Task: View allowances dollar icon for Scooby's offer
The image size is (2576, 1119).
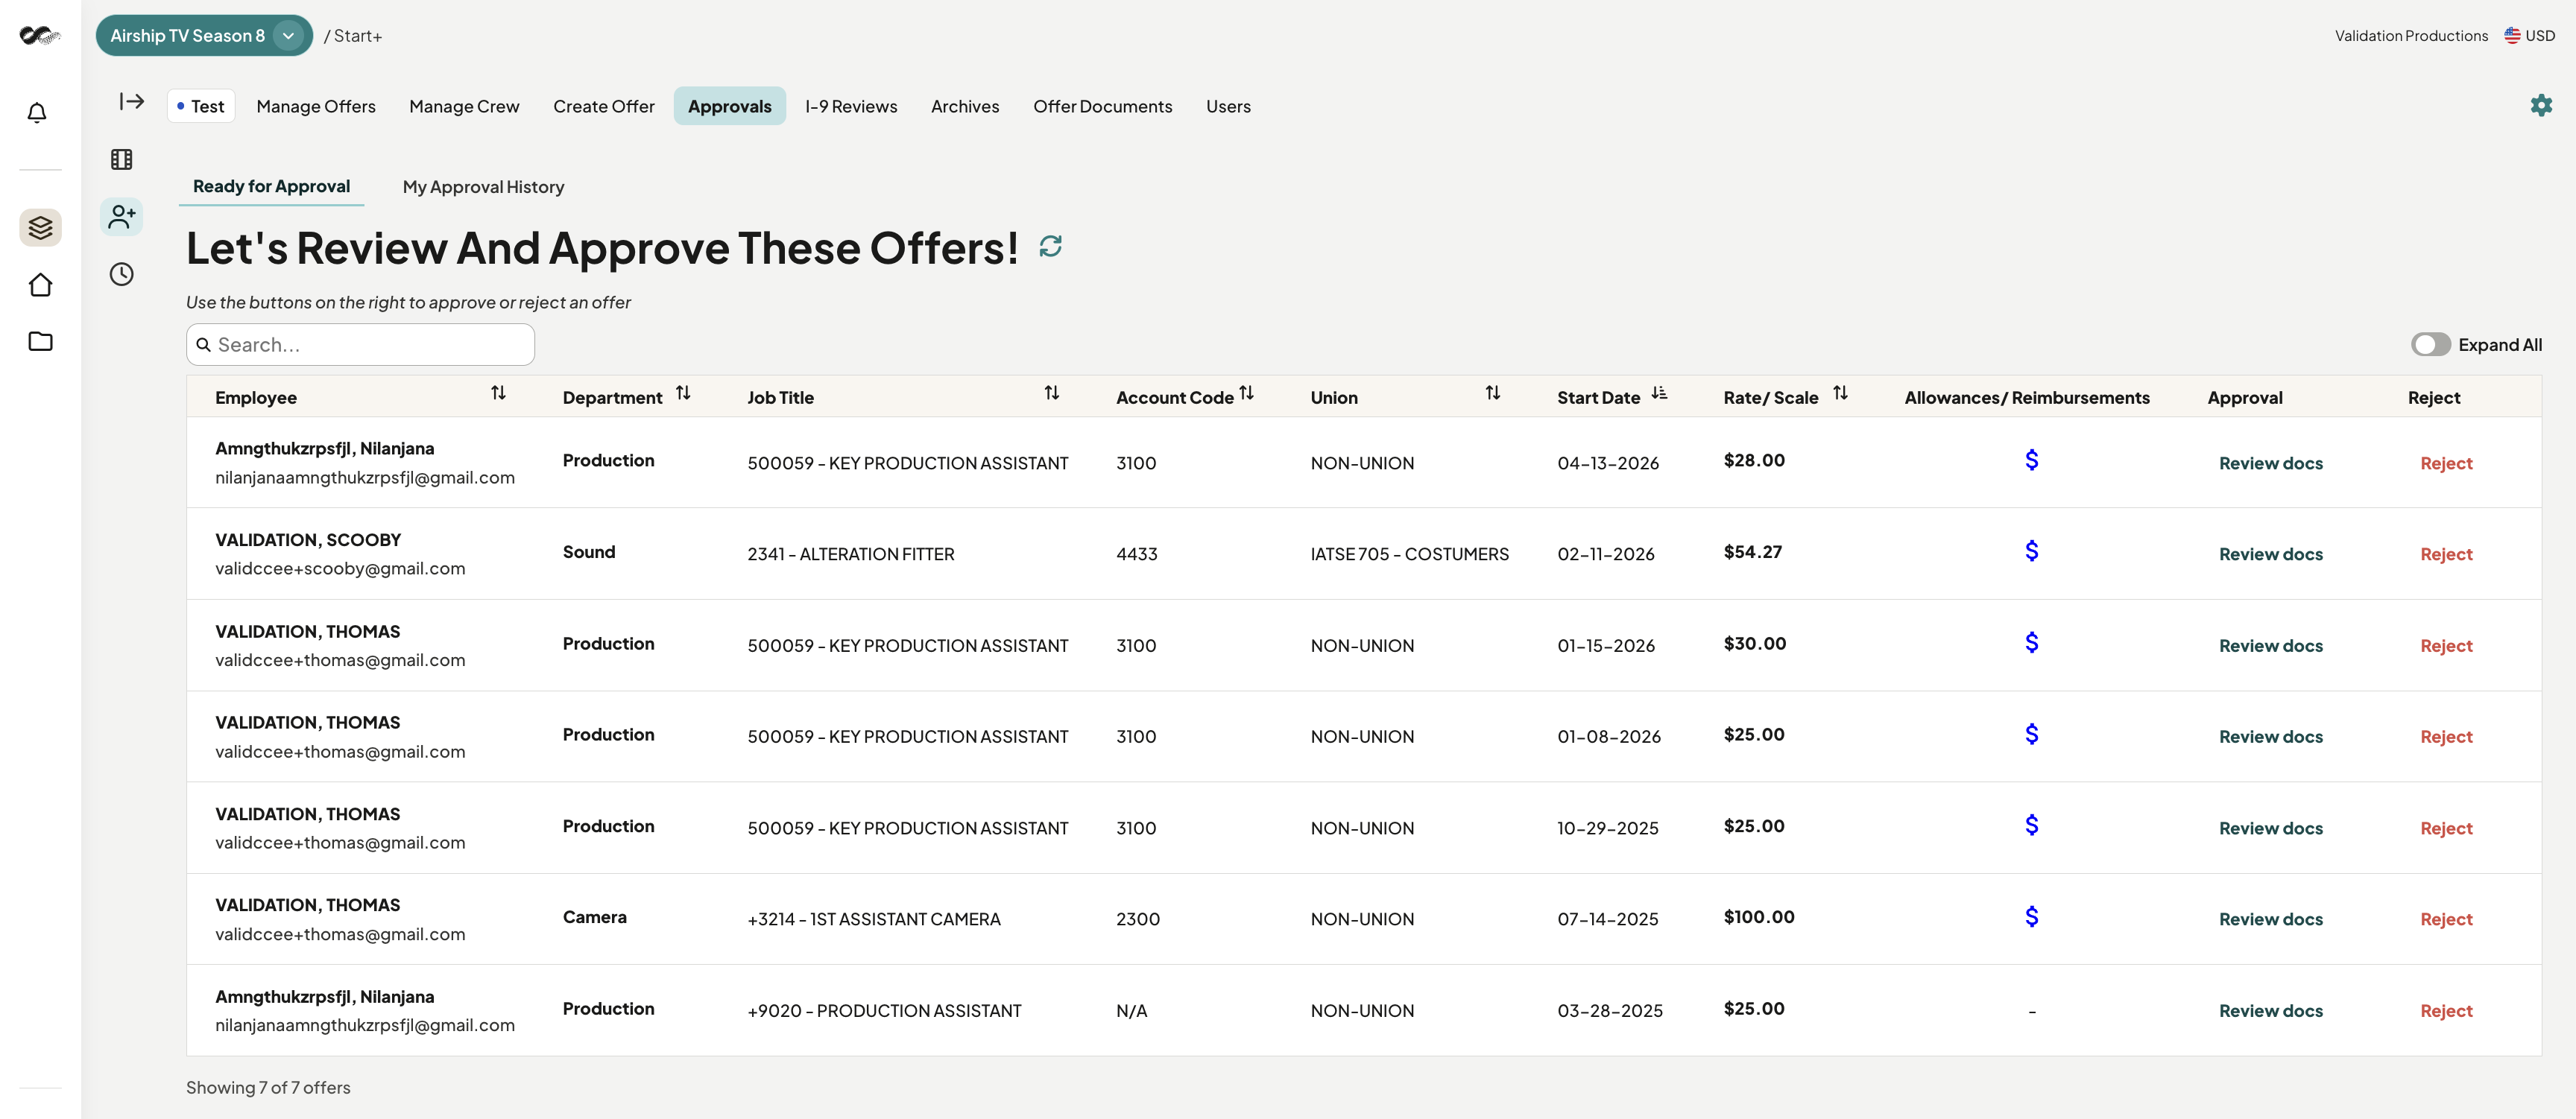Action: click(2031, 551)
